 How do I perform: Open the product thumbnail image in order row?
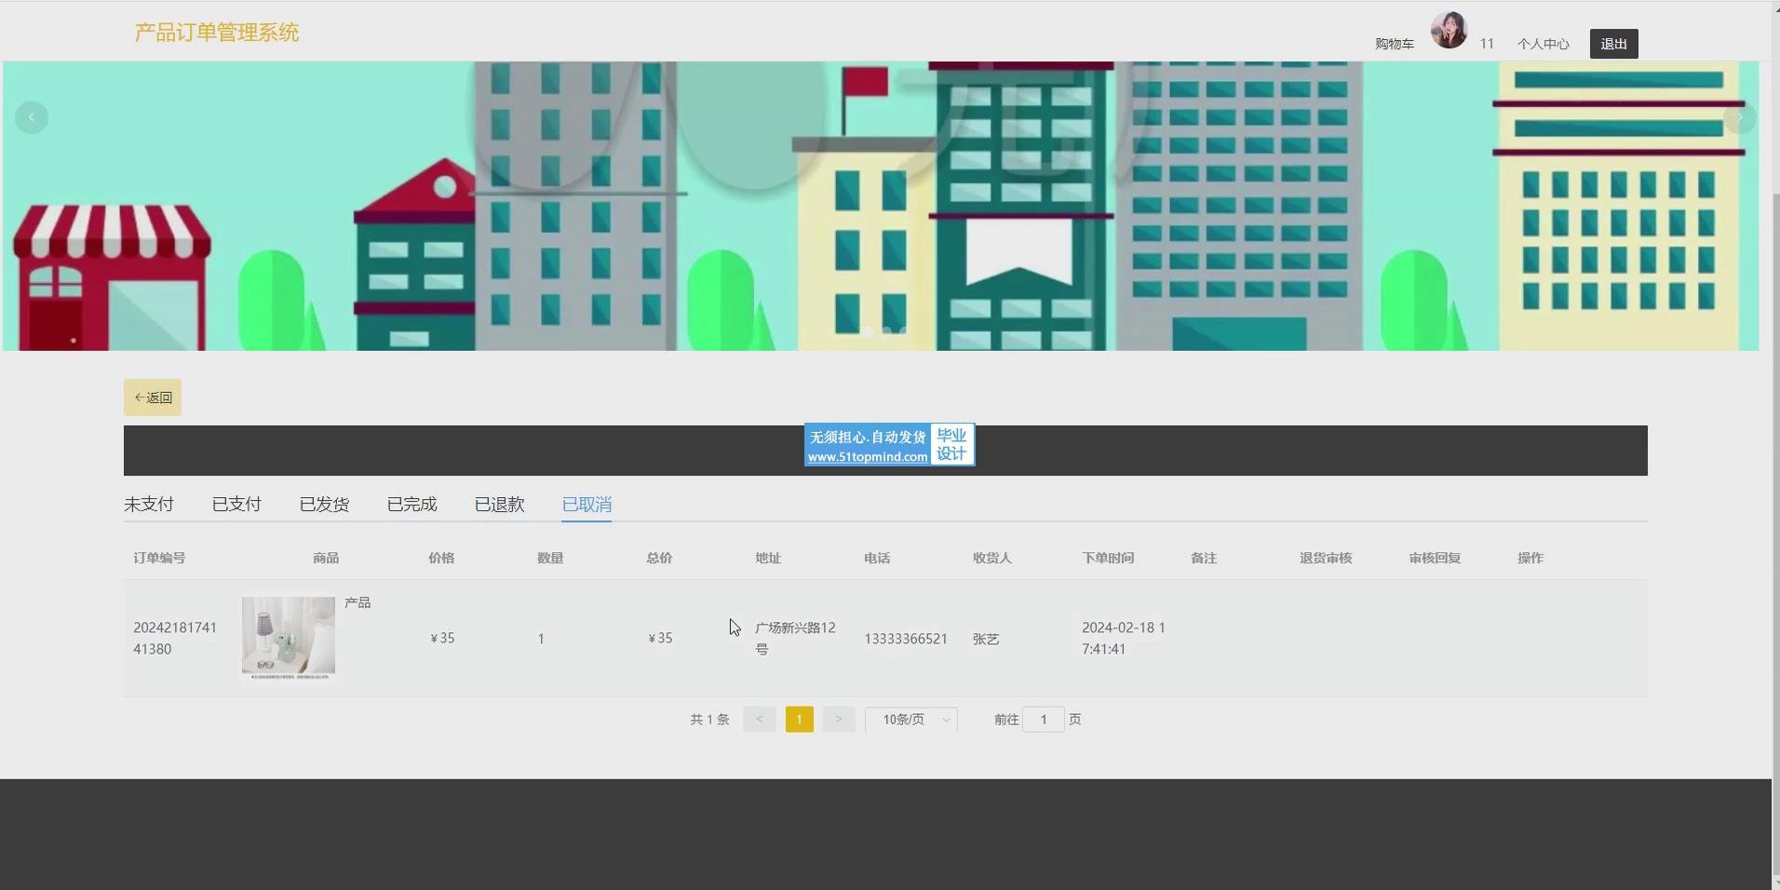point(289,638)
